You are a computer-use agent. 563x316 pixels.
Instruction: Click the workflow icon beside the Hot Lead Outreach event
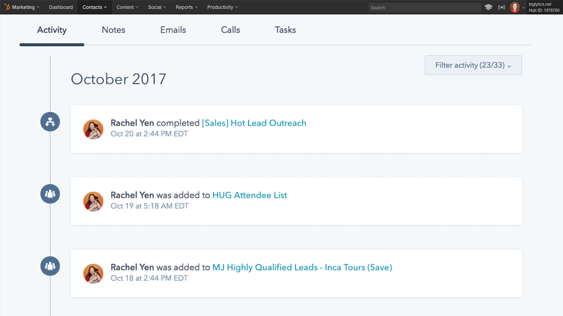50,122
